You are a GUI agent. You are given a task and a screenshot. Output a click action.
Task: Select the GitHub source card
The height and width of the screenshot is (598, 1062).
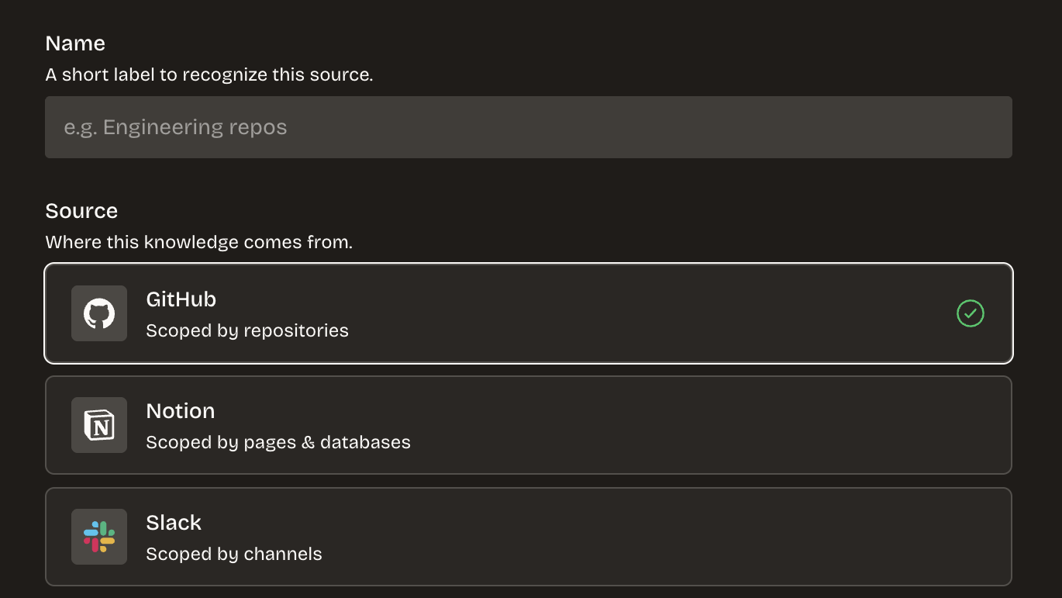point(529,313)
